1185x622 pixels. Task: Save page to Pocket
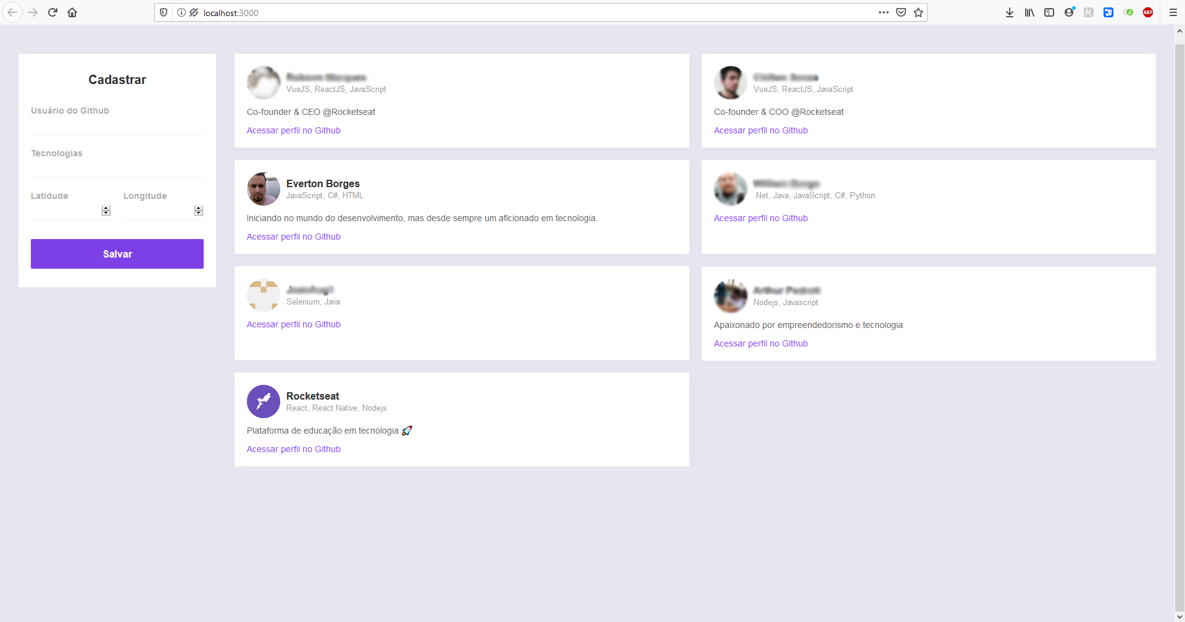901,12
